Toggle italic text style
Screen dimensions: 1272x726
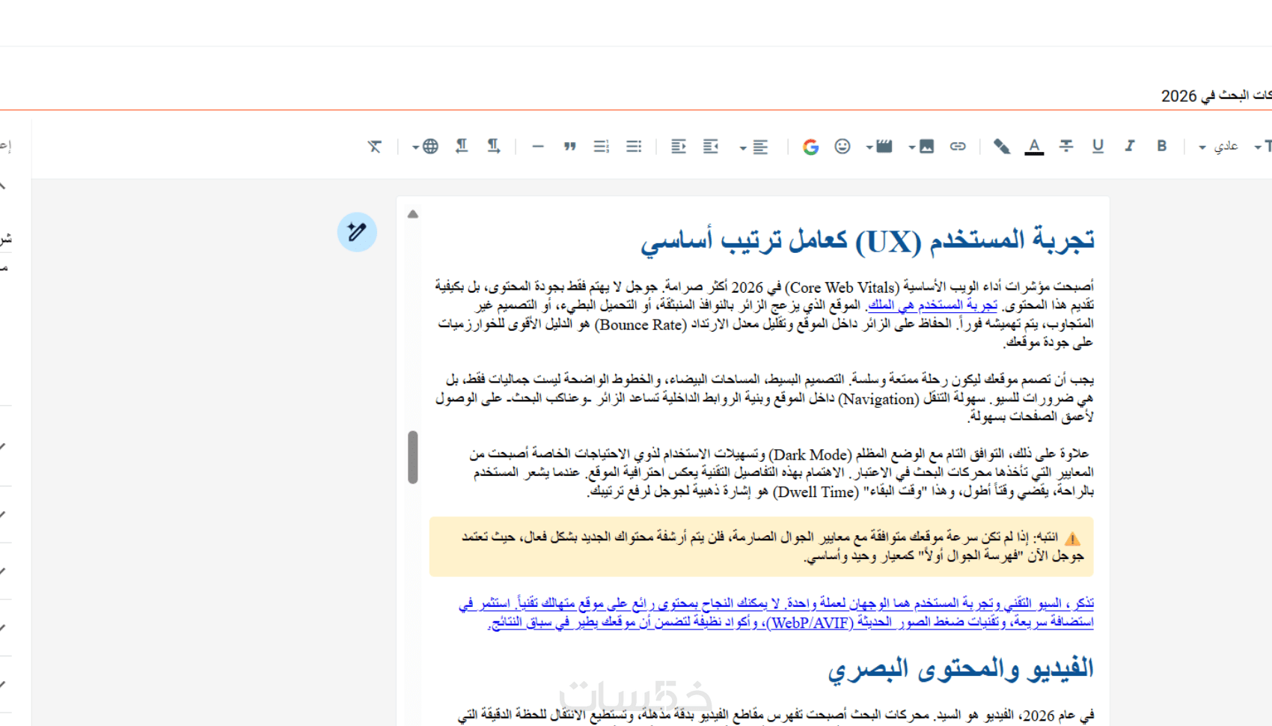tap(1130, 146)
